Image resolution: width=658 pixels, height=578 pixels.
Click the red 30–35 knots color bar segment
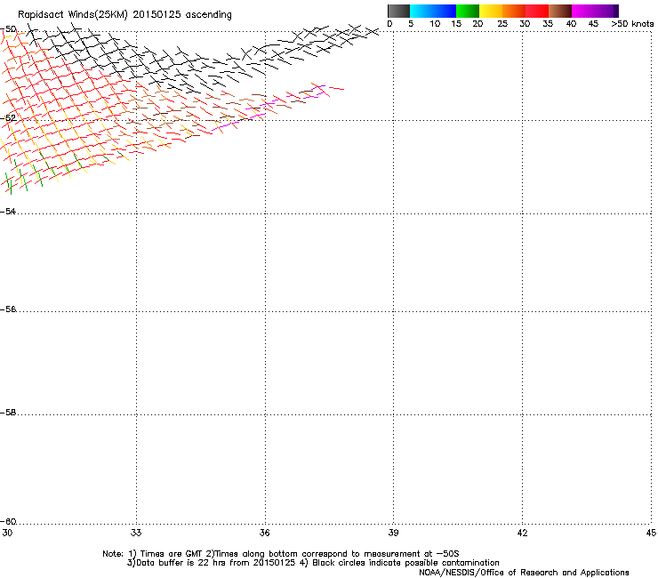pyautogui.click(x=537, y=11)
